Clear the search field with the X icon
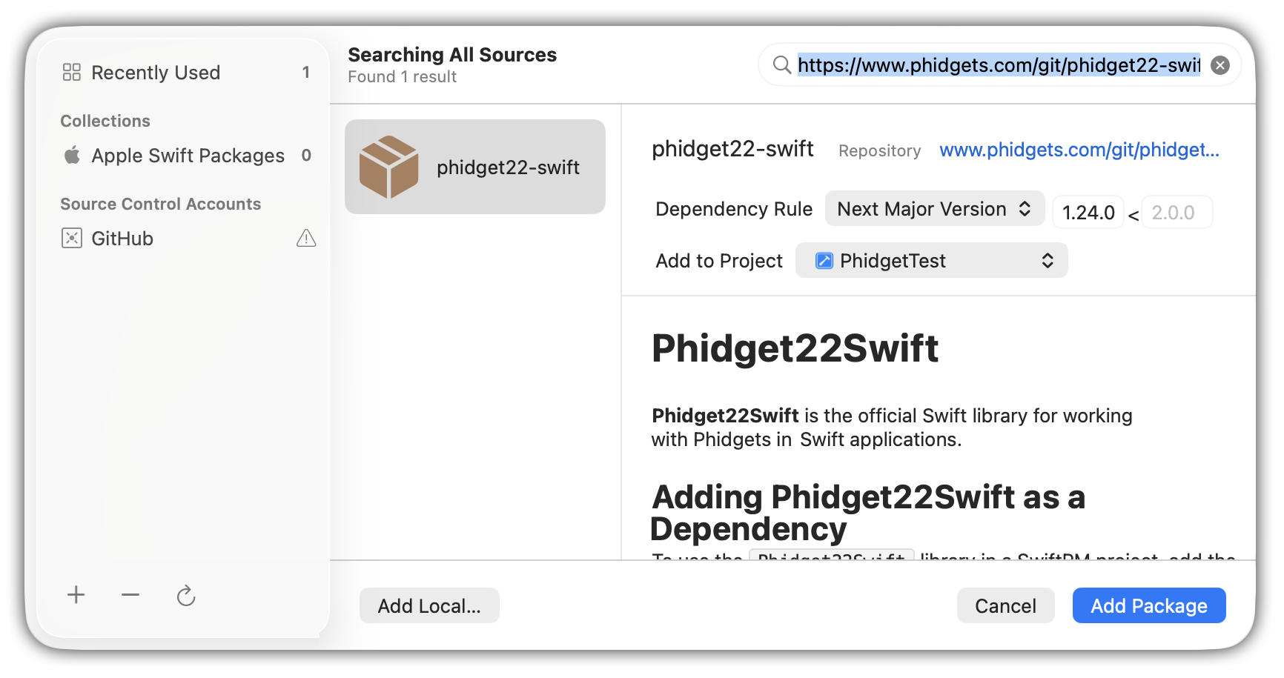Screen dimensions: 1284x678 (1220, 66)
